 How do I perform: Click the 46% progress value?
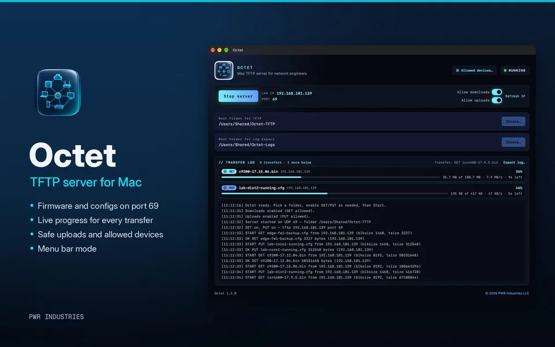[519, 188]
